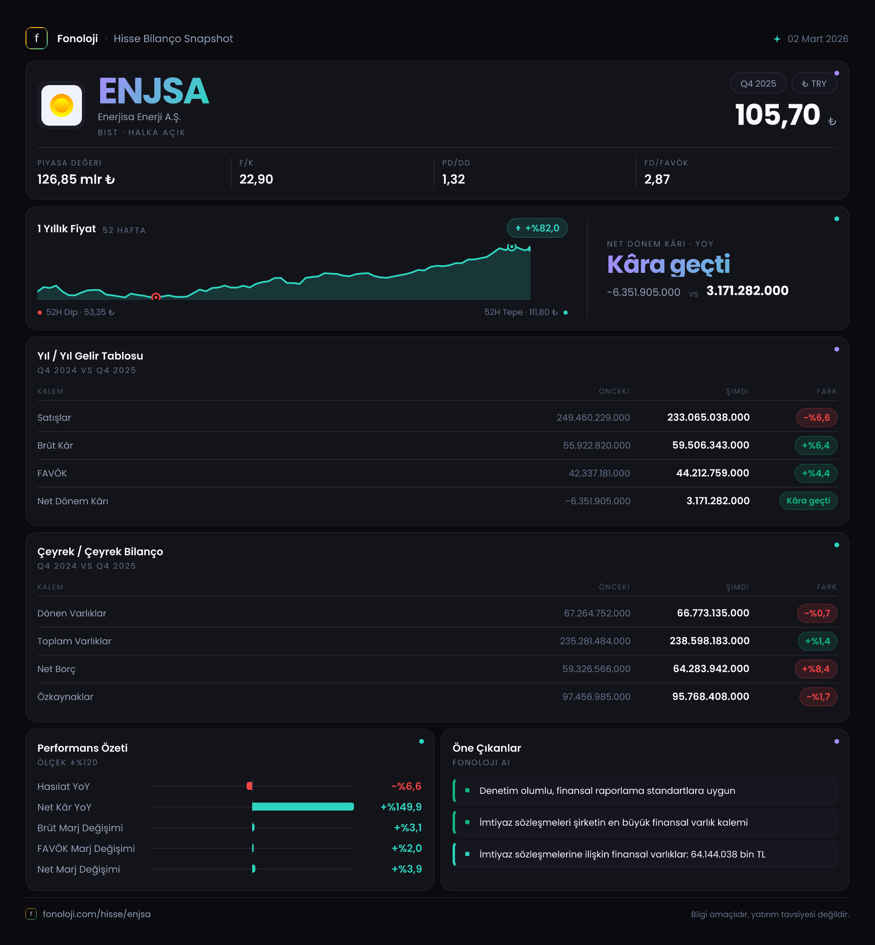Click the 'Öne Çıkanlar' panel title

click(487, 748)
